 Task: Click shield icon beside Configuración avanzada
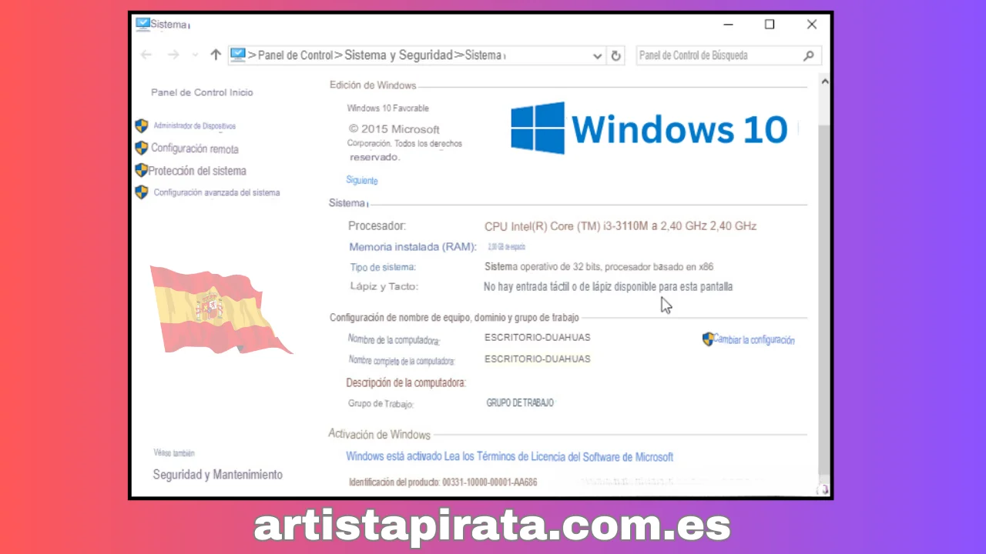[x=142, y=192]
